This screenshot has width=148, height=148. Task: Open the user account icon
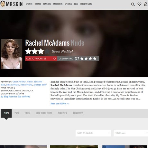[x=146, y=4]
